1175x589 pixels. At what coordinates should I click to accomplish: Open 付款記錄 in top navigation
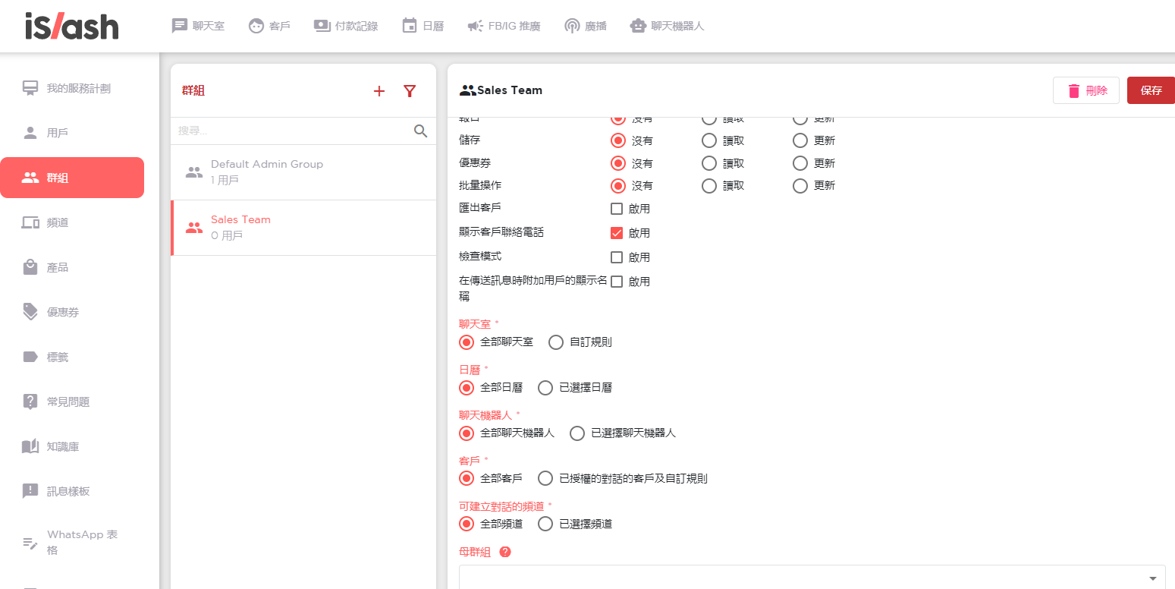pos(346,26)
